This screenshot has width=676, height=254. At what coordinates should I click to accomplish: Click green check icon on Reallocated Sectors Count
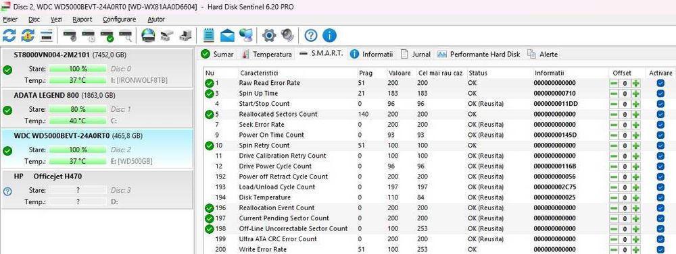point(210,115)
